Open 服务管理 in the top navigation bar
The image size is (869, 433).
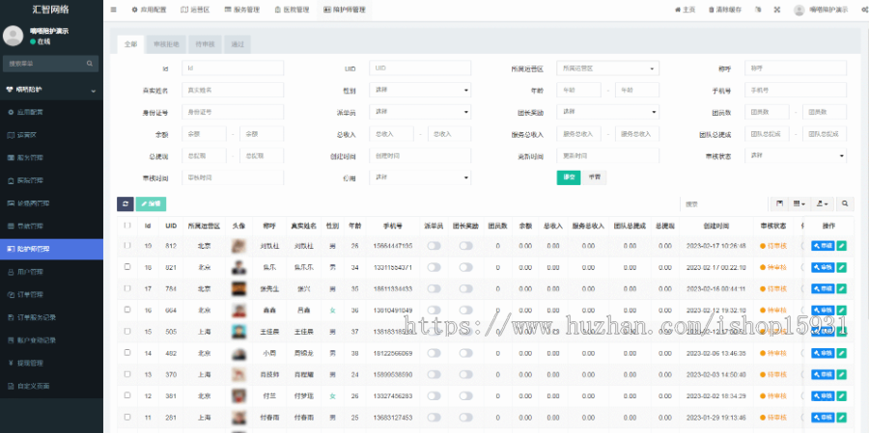(x=240, y=10)
